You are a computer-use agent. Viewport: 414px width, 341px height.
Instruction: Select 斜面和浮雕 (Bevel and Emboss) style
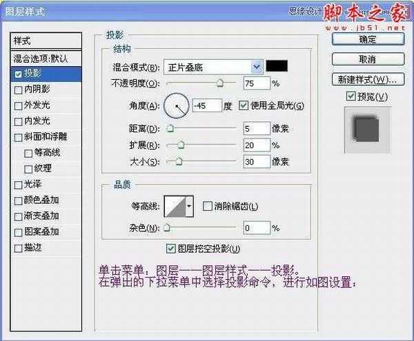(47, 136)
